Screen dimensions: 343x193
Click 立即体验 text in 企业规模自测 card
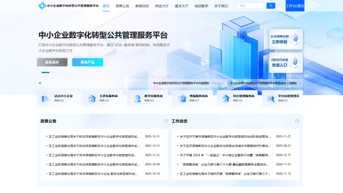click(x=279, y=42)
